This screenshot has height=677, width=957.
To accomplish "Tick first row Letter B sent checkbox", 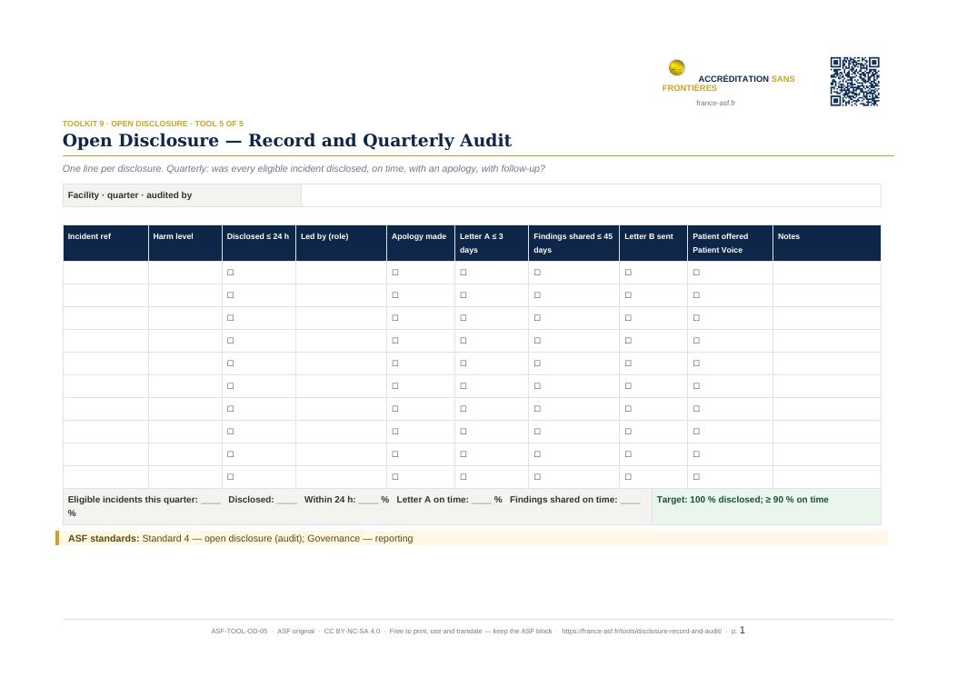I will [x=628, y=273].
